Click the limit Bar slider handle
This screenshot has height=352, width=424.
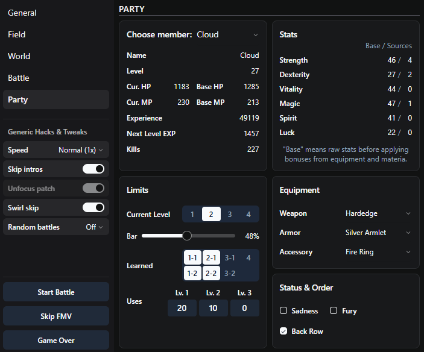tap(186, 236)
